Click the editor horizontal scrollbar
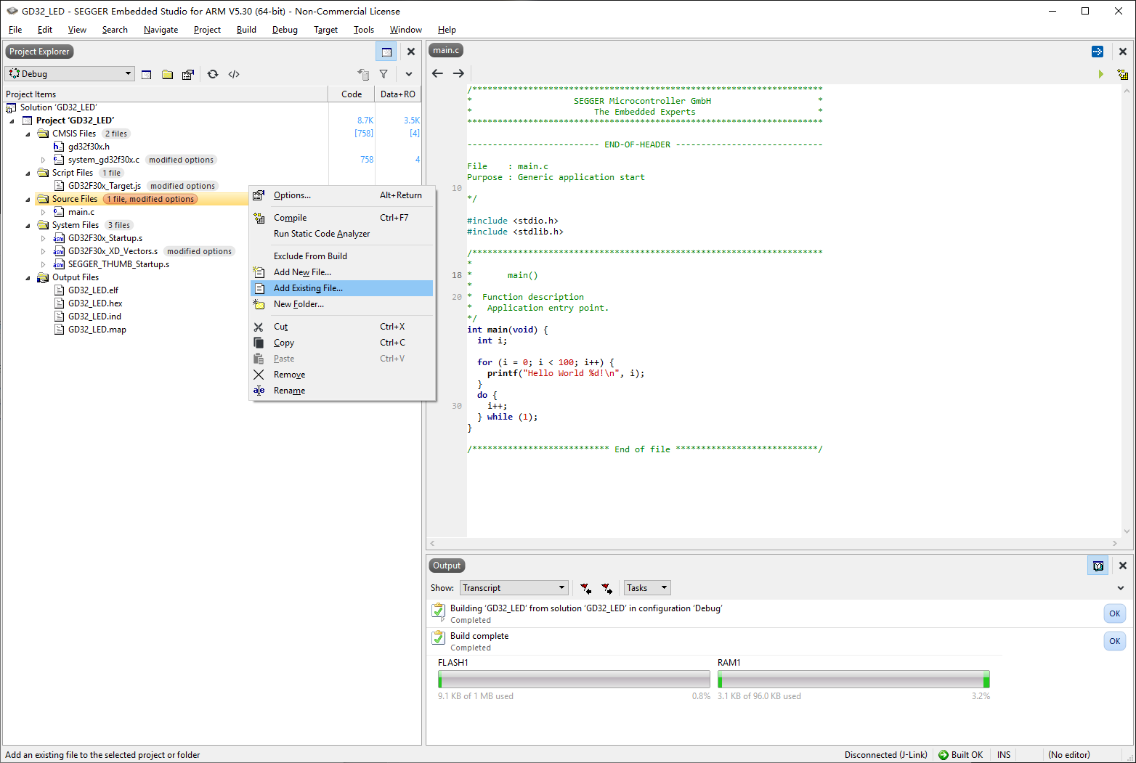Image resolution: width=1136 pixels, height=763 pixels. (770, 542)
